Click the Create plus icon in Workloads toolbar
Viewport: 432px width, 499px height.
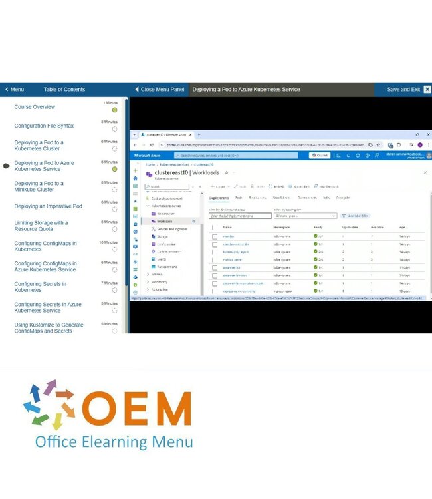[x=211, y=186]
